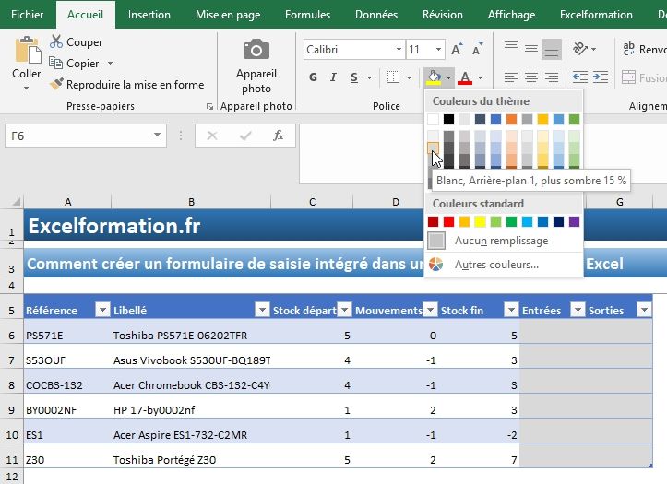Click the Appareil photo camera icon

256,49
